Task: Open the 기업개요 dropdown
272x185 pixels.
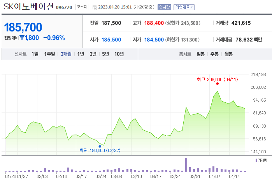Action: (x=184, y=7)
